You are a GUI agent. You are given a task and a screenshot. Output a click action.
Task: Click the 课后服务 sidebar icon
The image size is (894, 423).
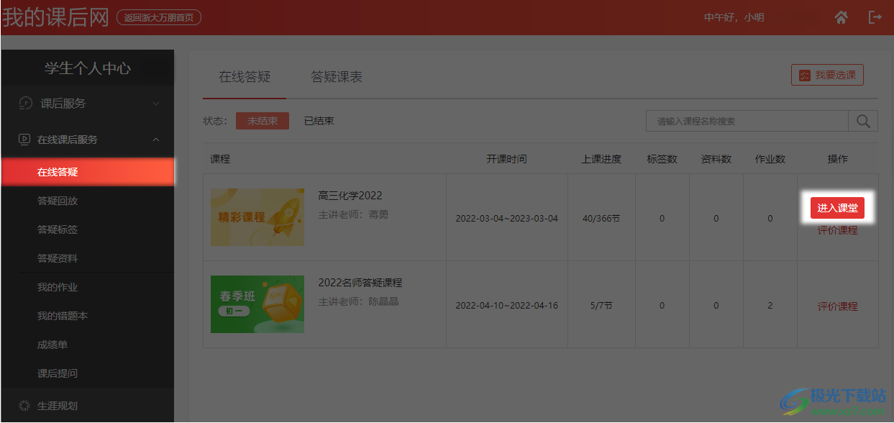(25, 104)
